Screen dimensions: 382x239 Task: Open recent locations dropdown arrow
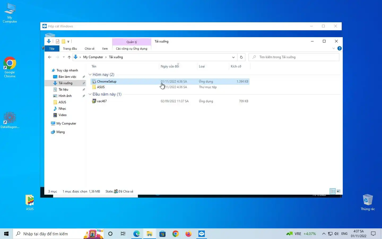click(64, 57)
